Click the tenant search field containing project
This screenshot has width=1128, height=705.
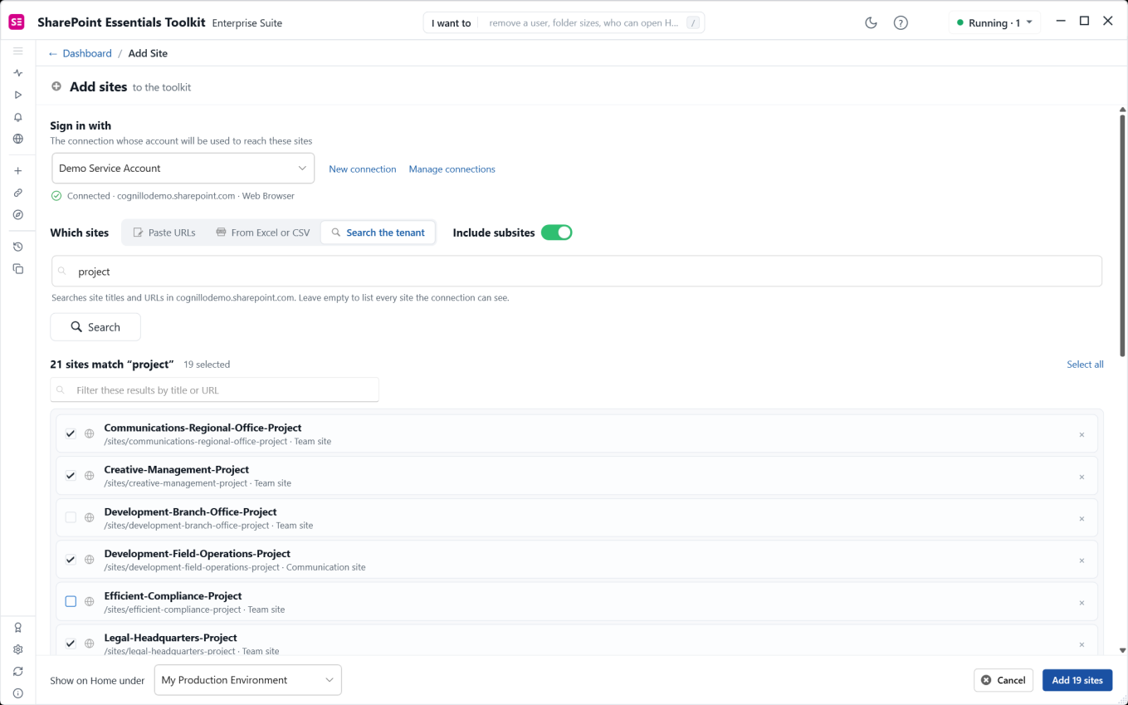click(577, 272)
